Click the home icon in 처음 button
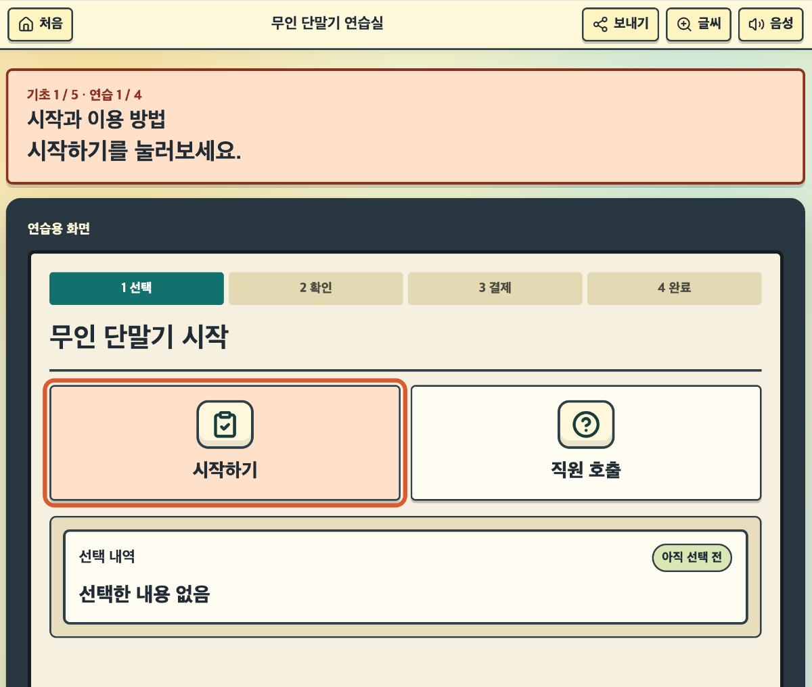 26,25
